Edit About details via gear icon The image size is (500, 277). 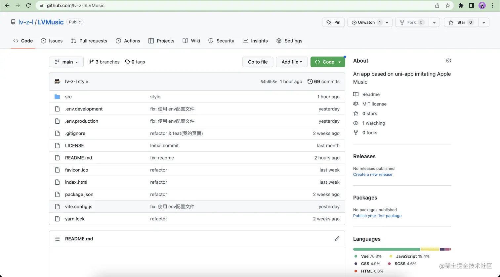(448, 61)
